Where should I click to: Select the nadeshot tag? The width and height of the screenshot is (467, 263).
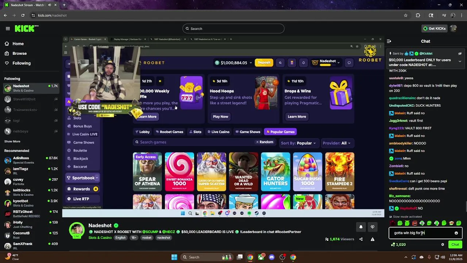[164, 238]
